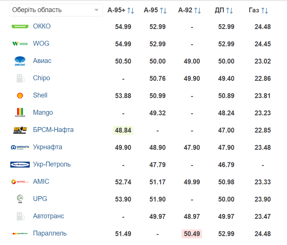Click the БРСМ-Нафта logo
287x245 pixels.
pos(20,130)
